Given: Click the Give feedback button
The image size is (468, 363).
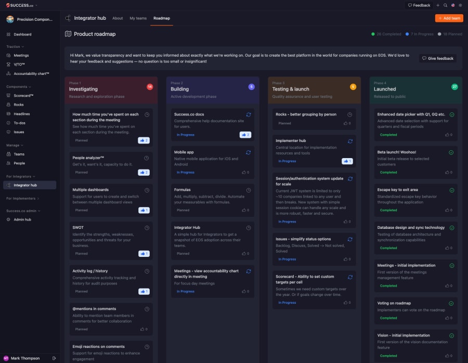Looking at the screenshot, I should coord(437,58).
